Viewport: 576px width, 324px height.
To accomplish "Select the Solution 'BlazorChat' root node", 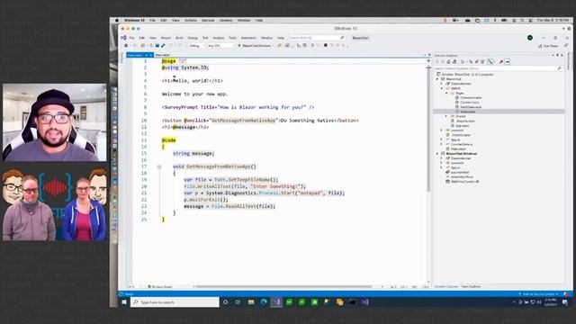I will tap(464, 74).
